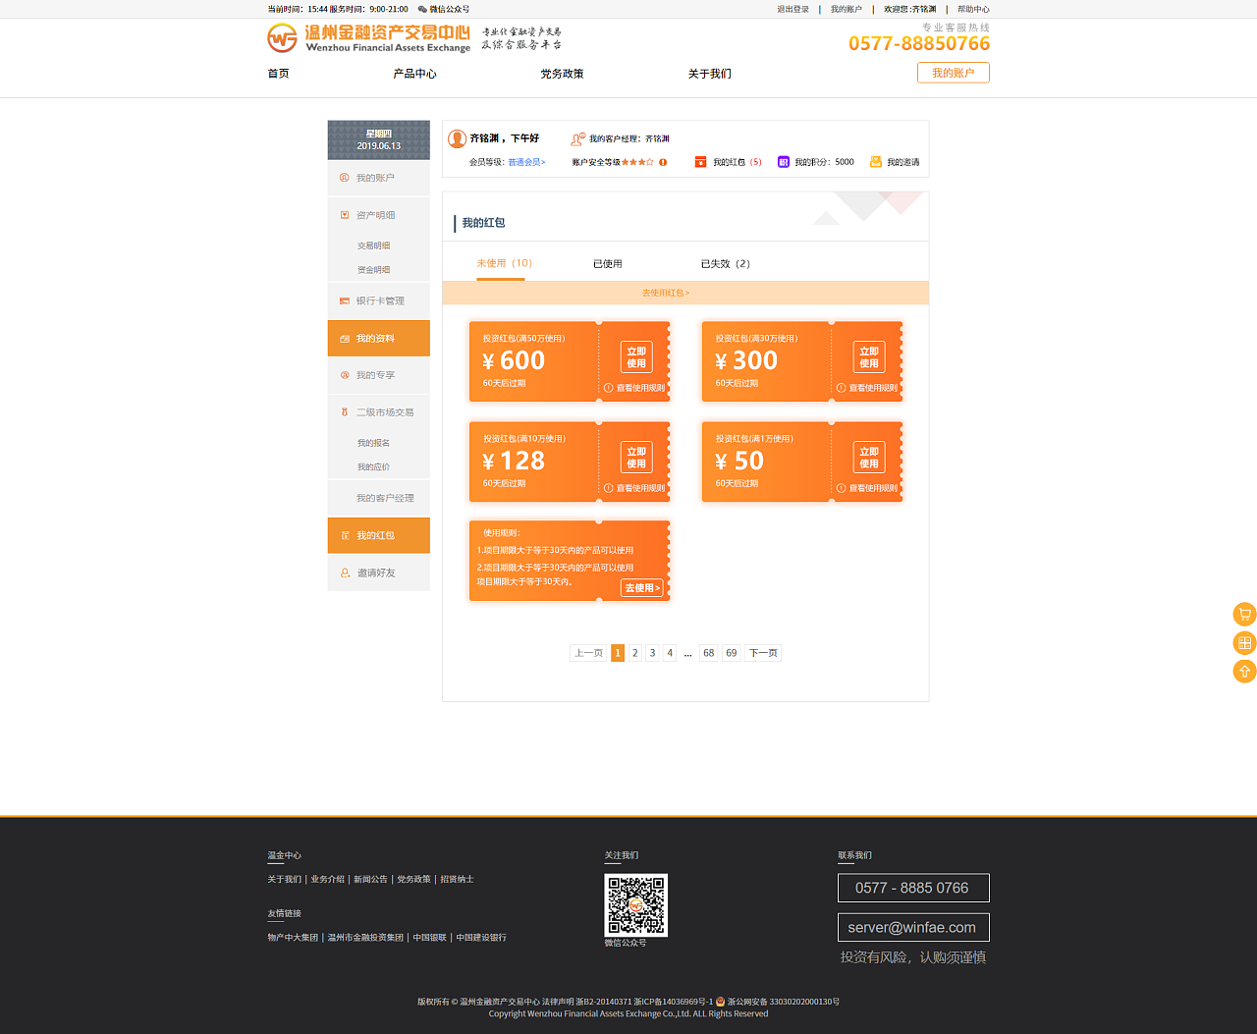
Task: Click the user avatar icon beside 齐铭渊
Action: 457,139
